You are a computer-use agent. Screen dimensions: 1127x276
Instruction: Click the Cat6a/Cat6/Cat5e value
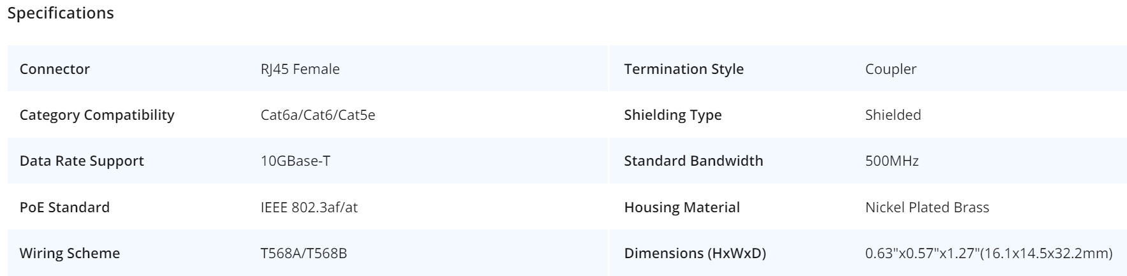coord(318,115)
